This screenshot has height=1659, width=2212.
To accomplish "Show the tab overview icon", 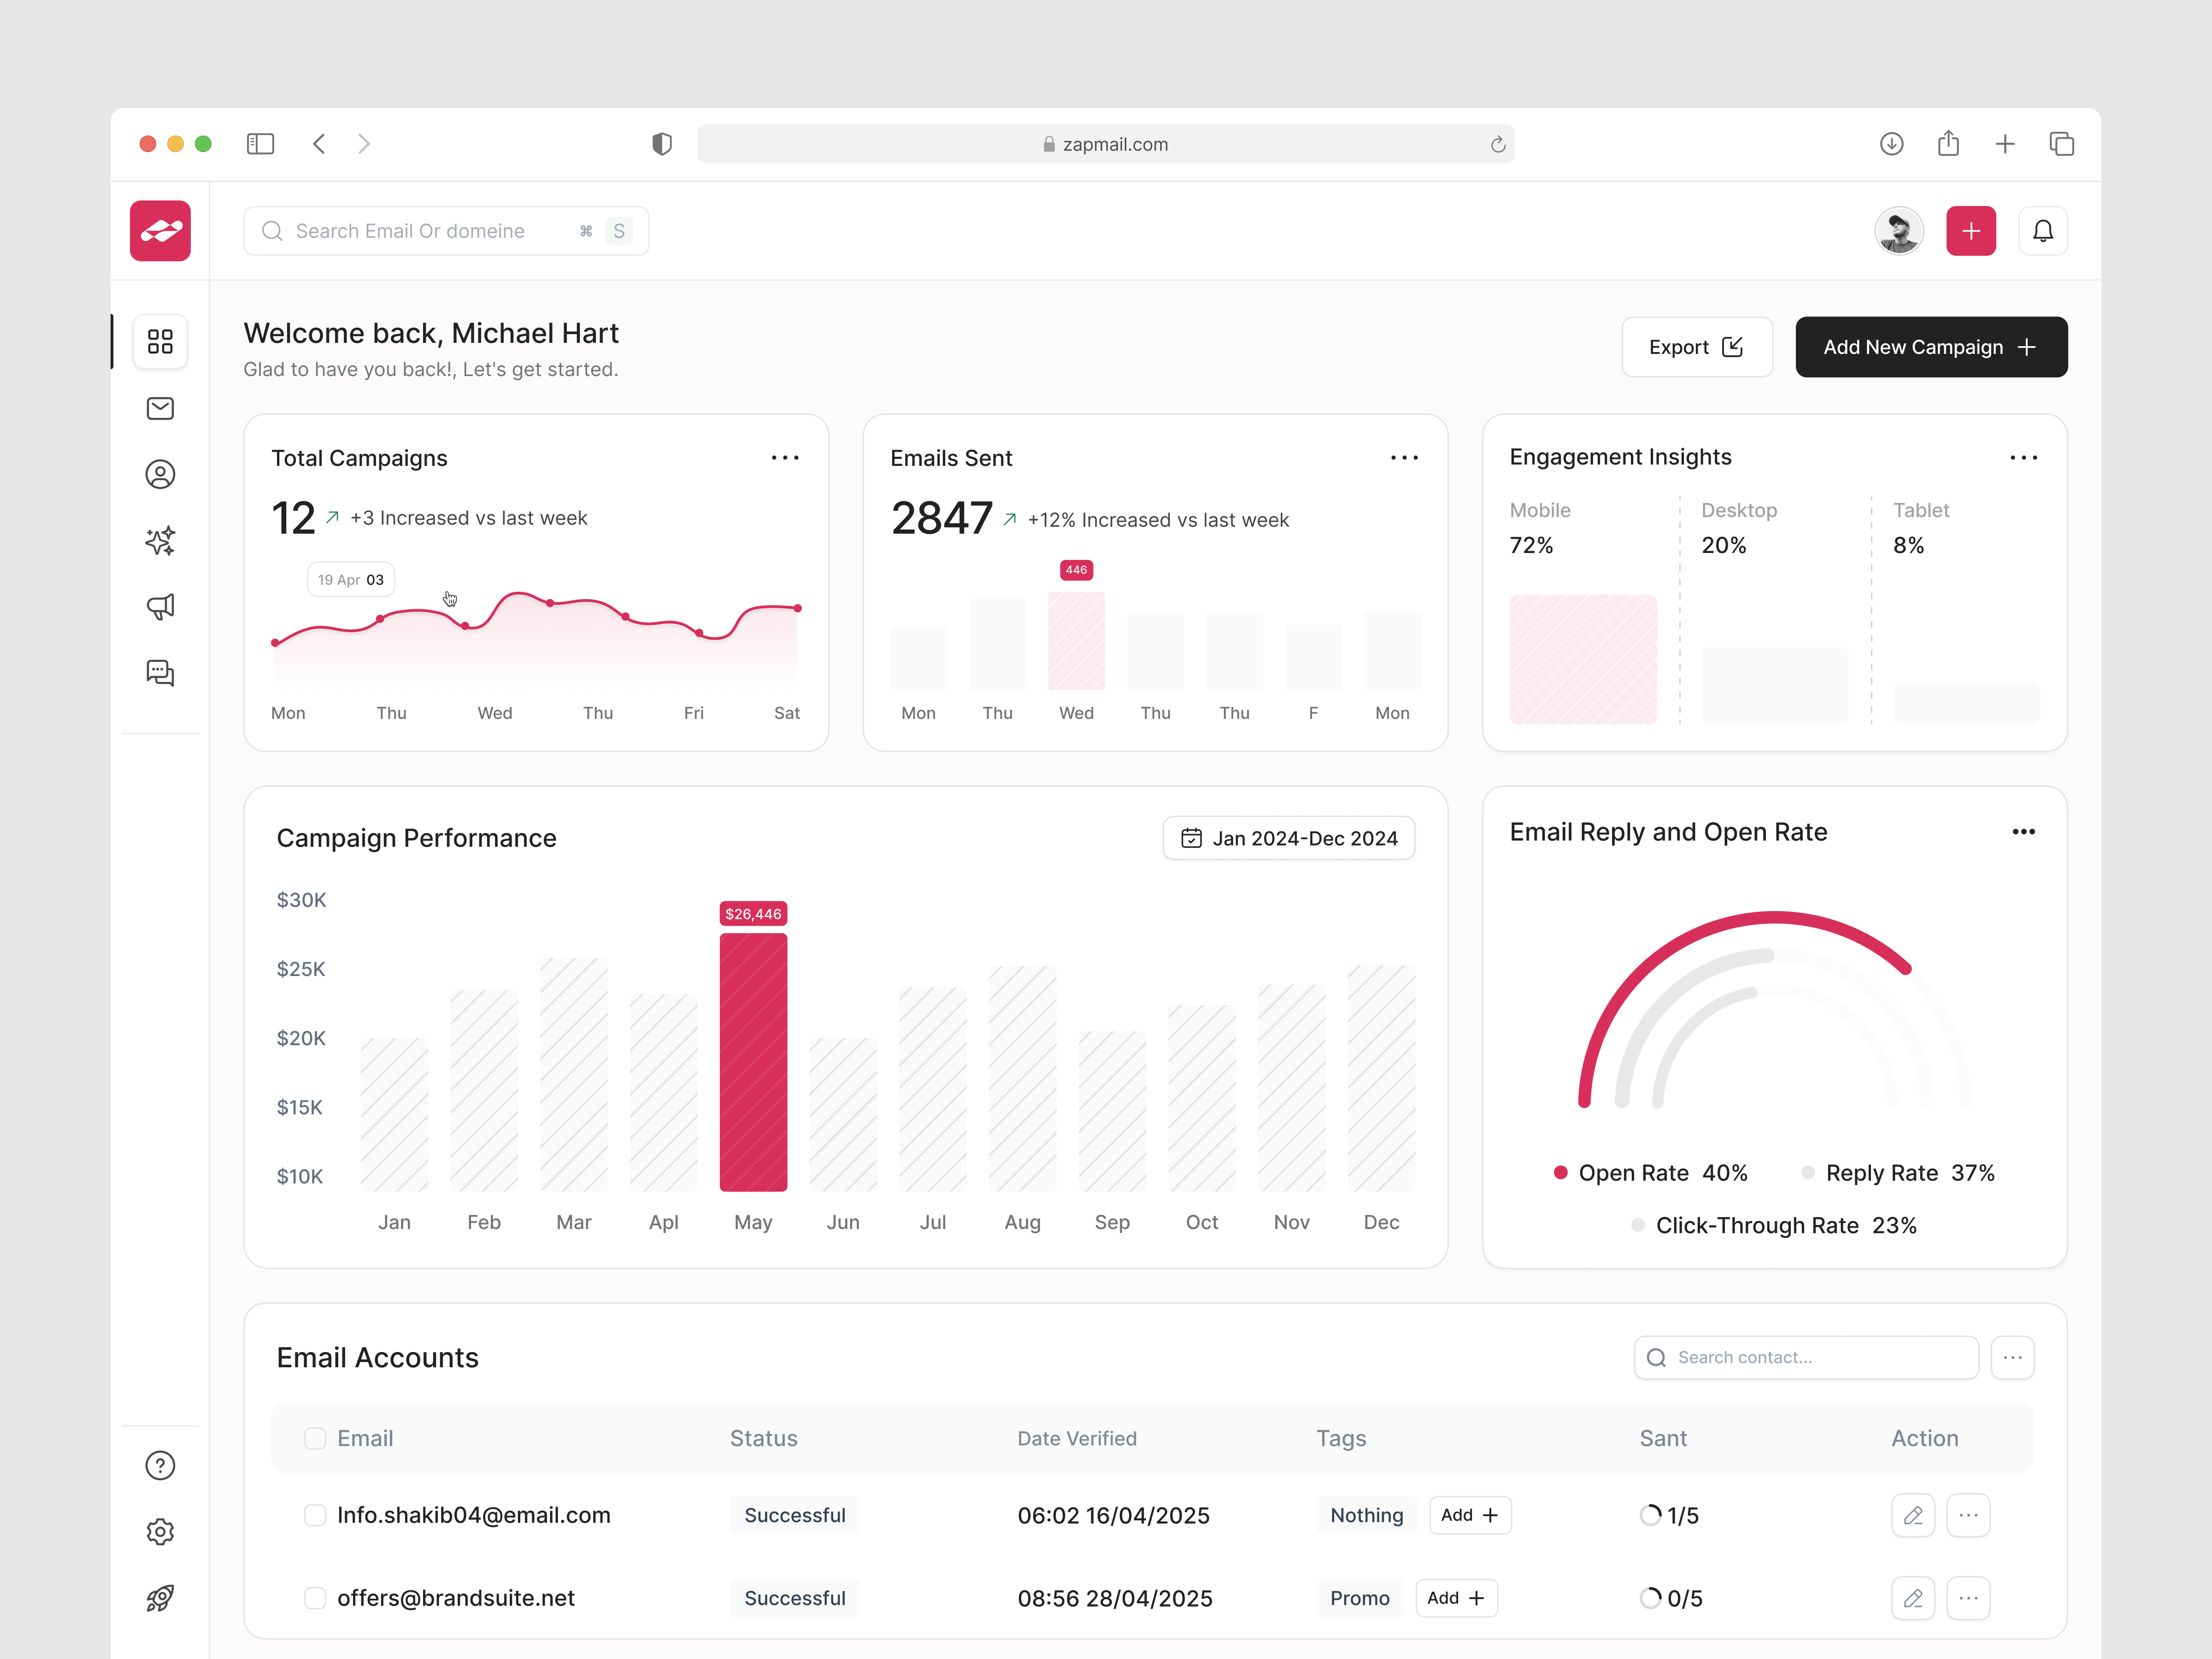I will (2062, 144).
